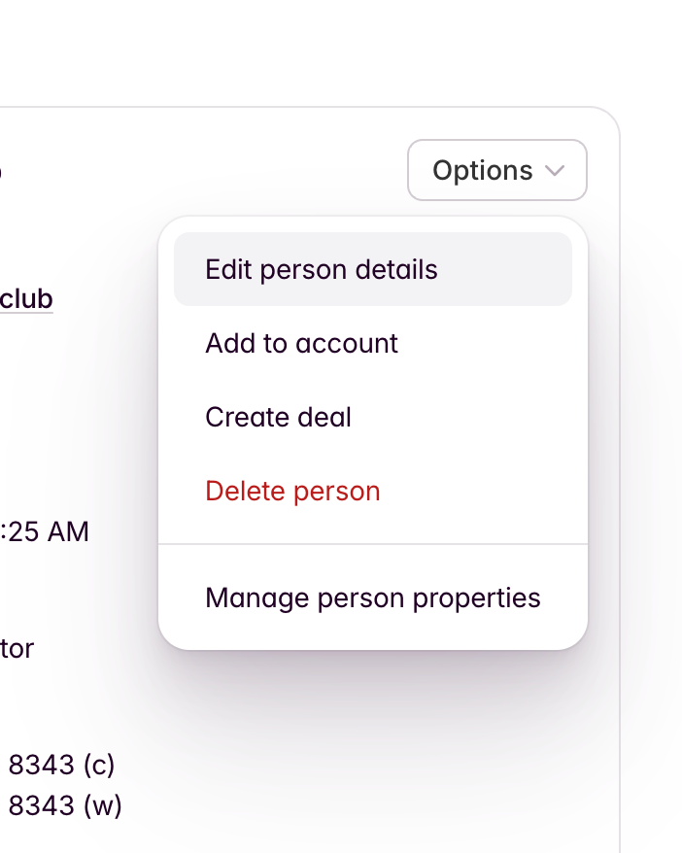This screenshot has width=682, height=853.
Task: Open the person's email address ending in club
Action: pyautogui.click(x=26, y=298)
